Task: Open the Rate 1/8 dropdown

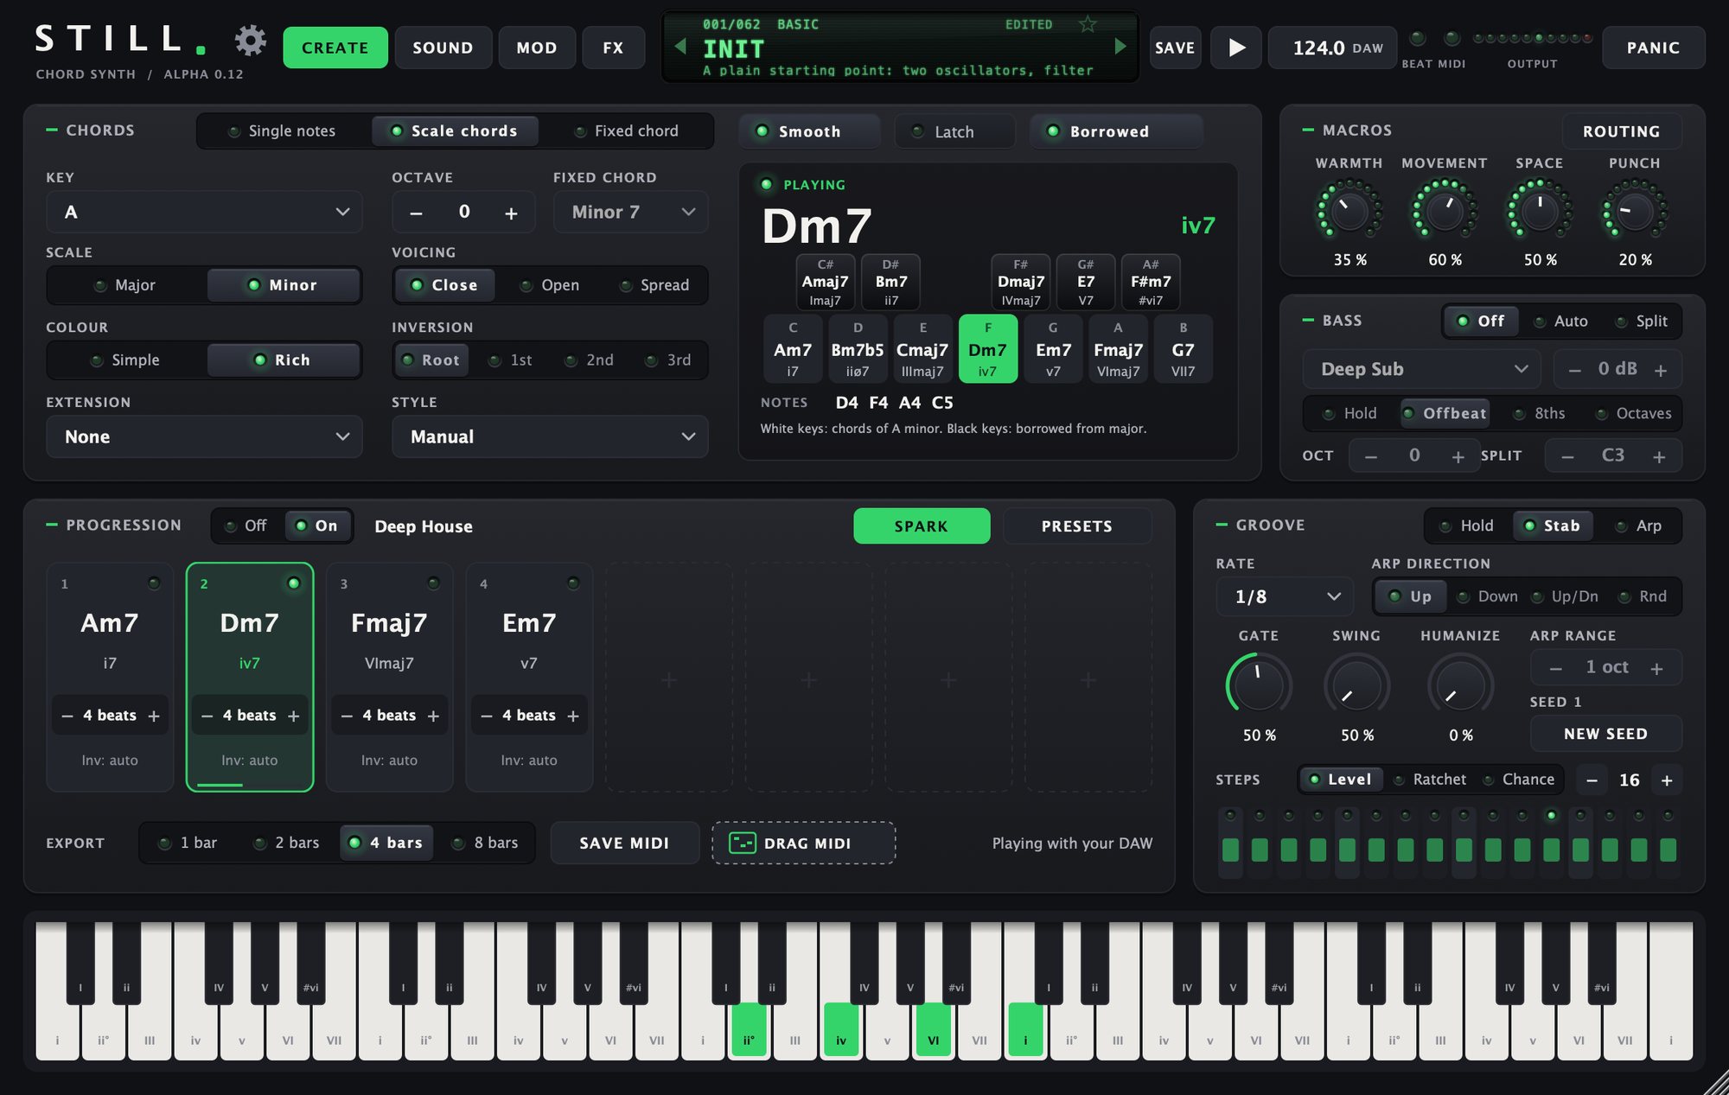Action: (x=1285, y=596)
